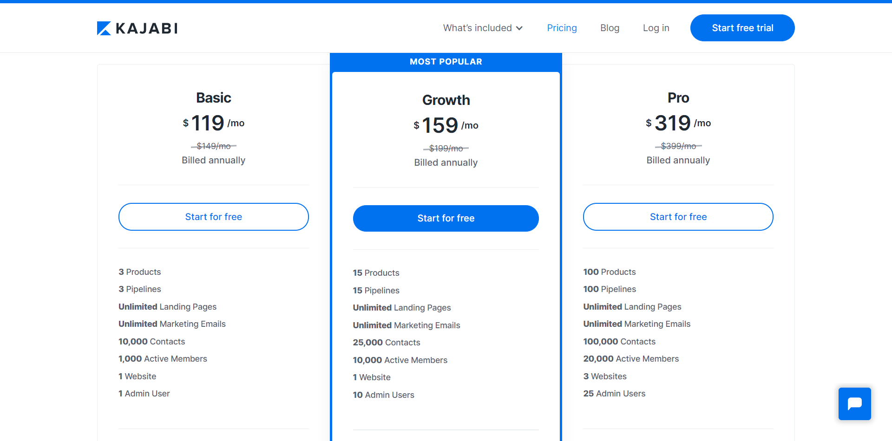Start for free on the Pro plan
The width and height of the screenshot is (892, 441).
click(x=678, y=217)
